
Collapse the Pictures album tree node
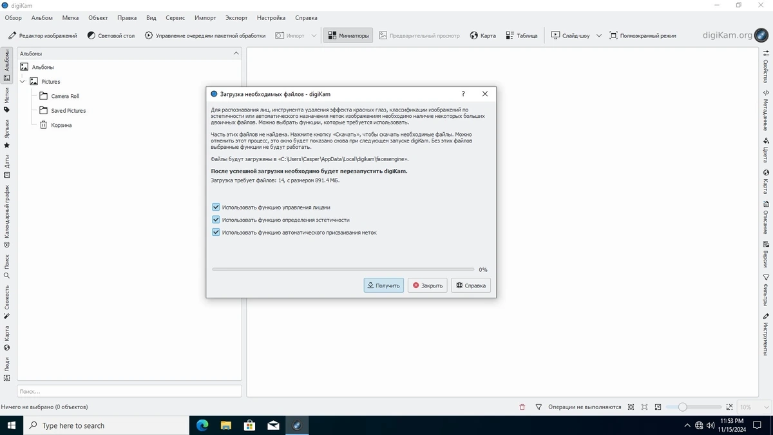coord(23,82)
